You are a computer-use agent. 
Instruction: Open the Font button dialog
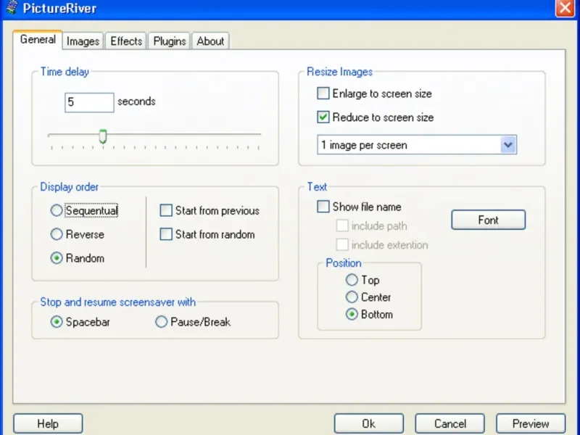pos(488,220)
